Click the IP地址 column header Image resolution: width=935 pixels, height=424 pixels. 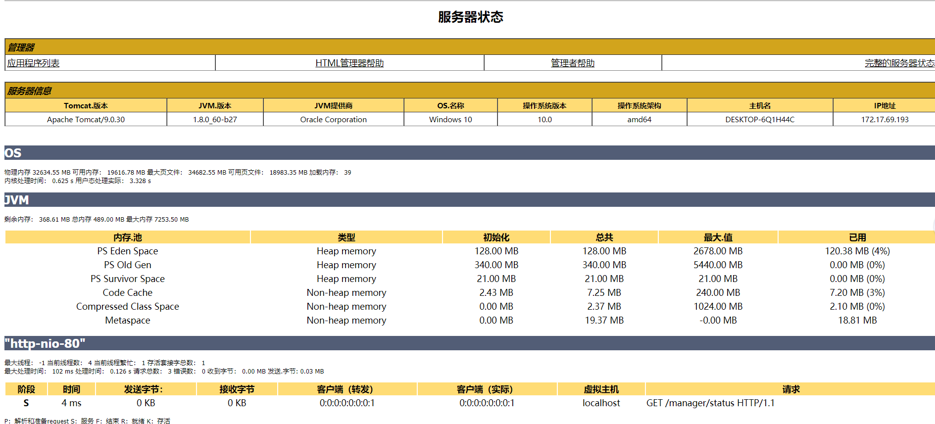click(x=885, y=105)
